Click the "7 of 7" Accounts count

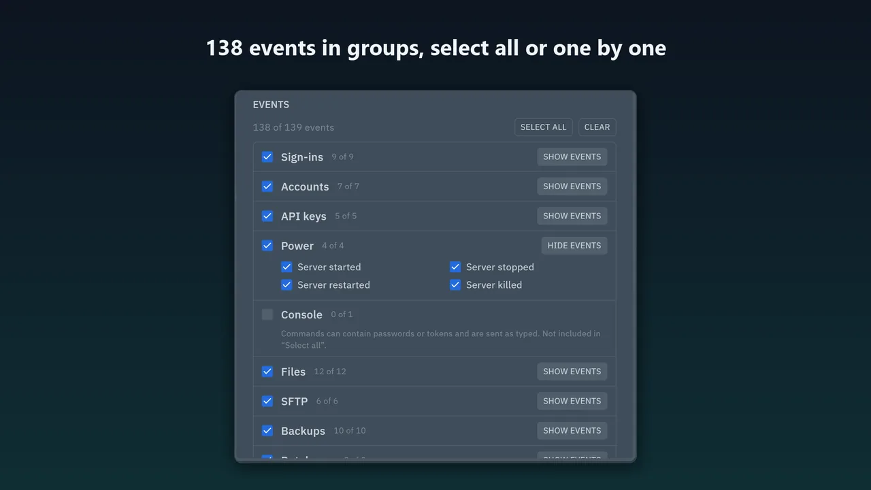(x=348, y=186)
